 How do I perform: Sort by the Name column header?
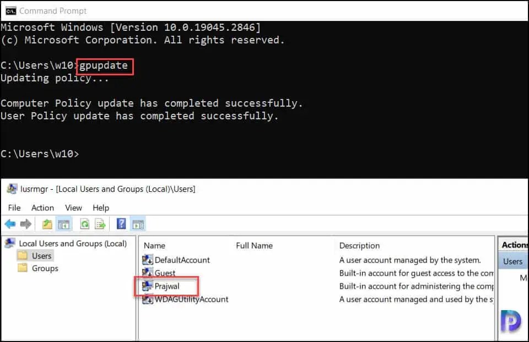point(154,245)
